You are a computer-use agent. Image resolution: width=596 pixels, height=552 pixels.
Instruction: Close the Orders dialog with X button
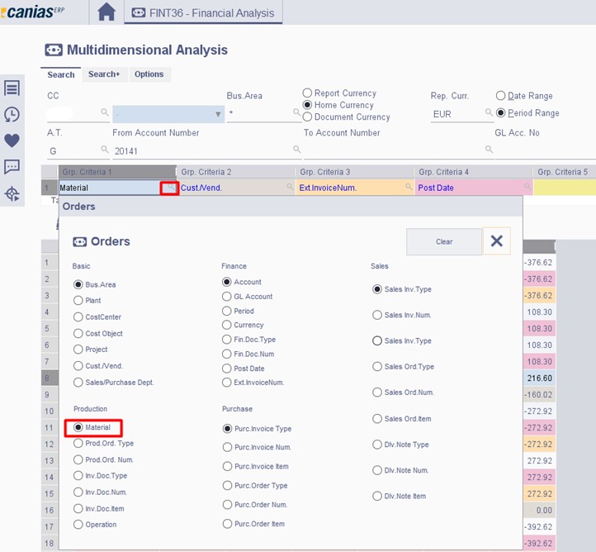pyautogui.click(x=496, y=241)
